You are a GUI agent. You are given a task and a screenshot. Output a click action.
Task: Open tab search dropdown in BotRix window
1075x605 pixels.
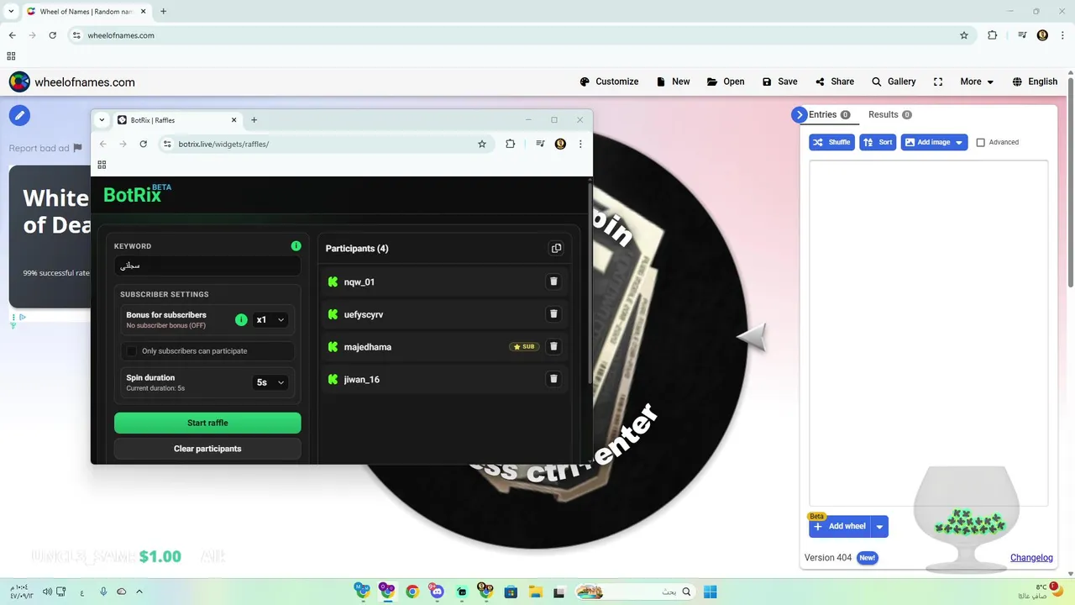coord(102,120)
